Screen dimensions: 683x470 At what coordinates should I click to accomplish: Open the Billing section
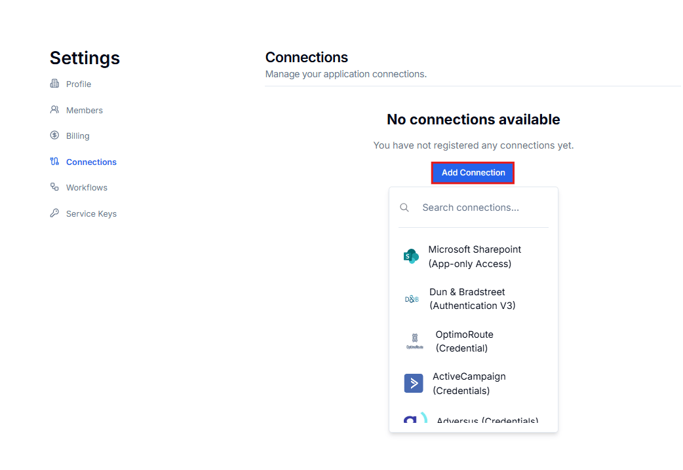click(77, 136)
